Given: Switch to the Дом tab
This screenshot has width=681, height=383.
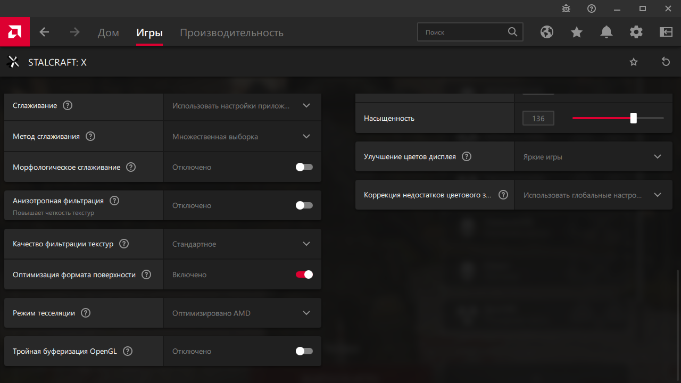Looking at the screenshot, I should pos(109,32).
